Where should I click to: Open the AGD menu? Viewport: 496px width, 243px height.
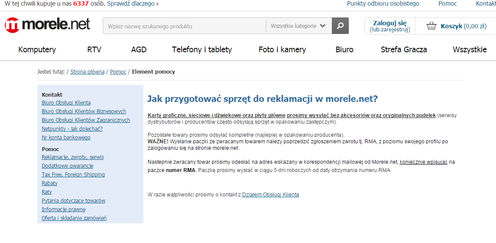139,50
